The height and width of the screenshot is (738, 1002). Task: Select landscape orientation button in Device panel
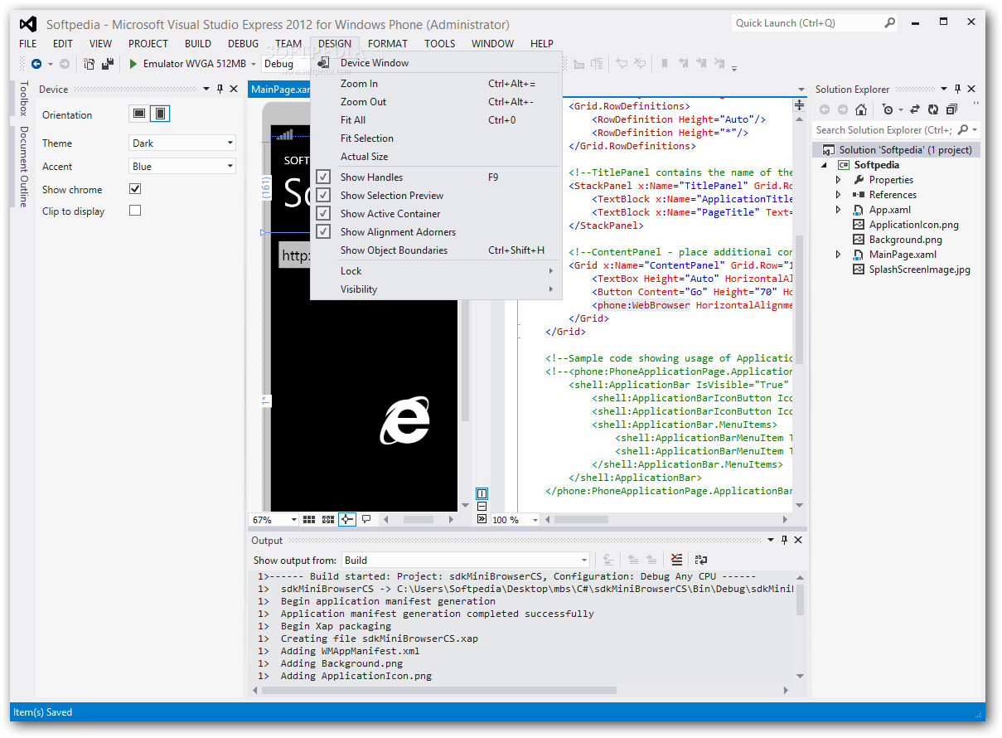pyautogui.click(x=139, y=114)
